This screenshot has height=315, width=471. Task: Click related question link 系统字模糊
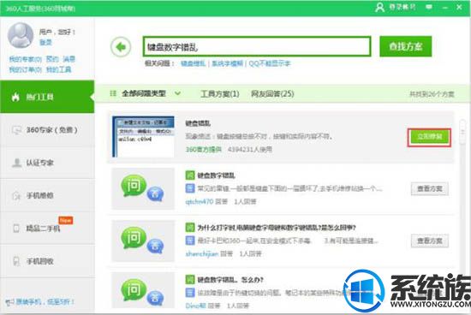point(227,63)
